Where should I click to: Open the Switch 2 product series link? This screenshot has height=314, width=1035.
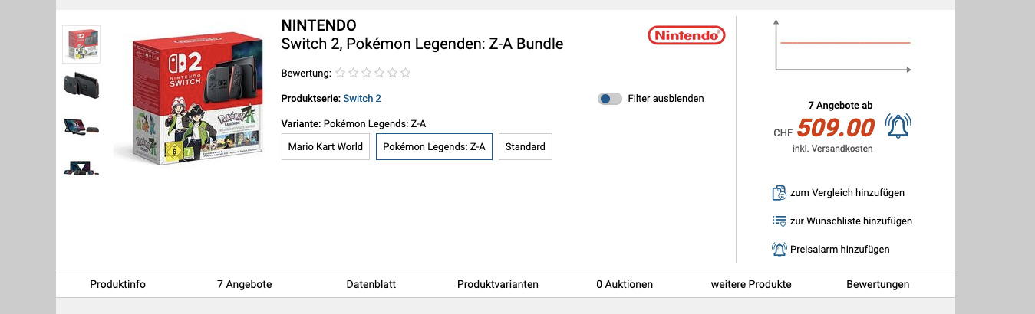(362, 99)
